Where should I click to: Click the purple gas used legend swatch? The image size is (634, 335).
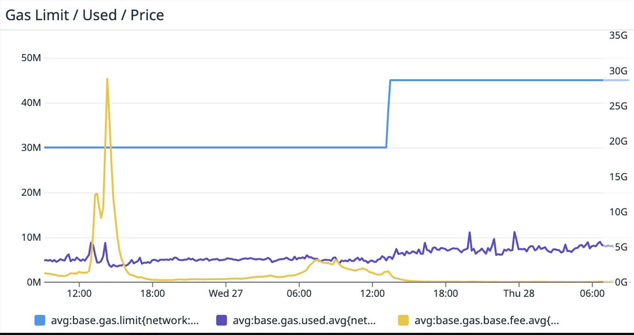coord(221,321)
